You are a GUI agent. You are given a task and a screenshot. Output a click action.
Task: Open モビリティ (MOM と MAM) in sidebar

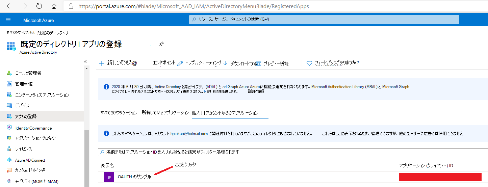[37, 181]
